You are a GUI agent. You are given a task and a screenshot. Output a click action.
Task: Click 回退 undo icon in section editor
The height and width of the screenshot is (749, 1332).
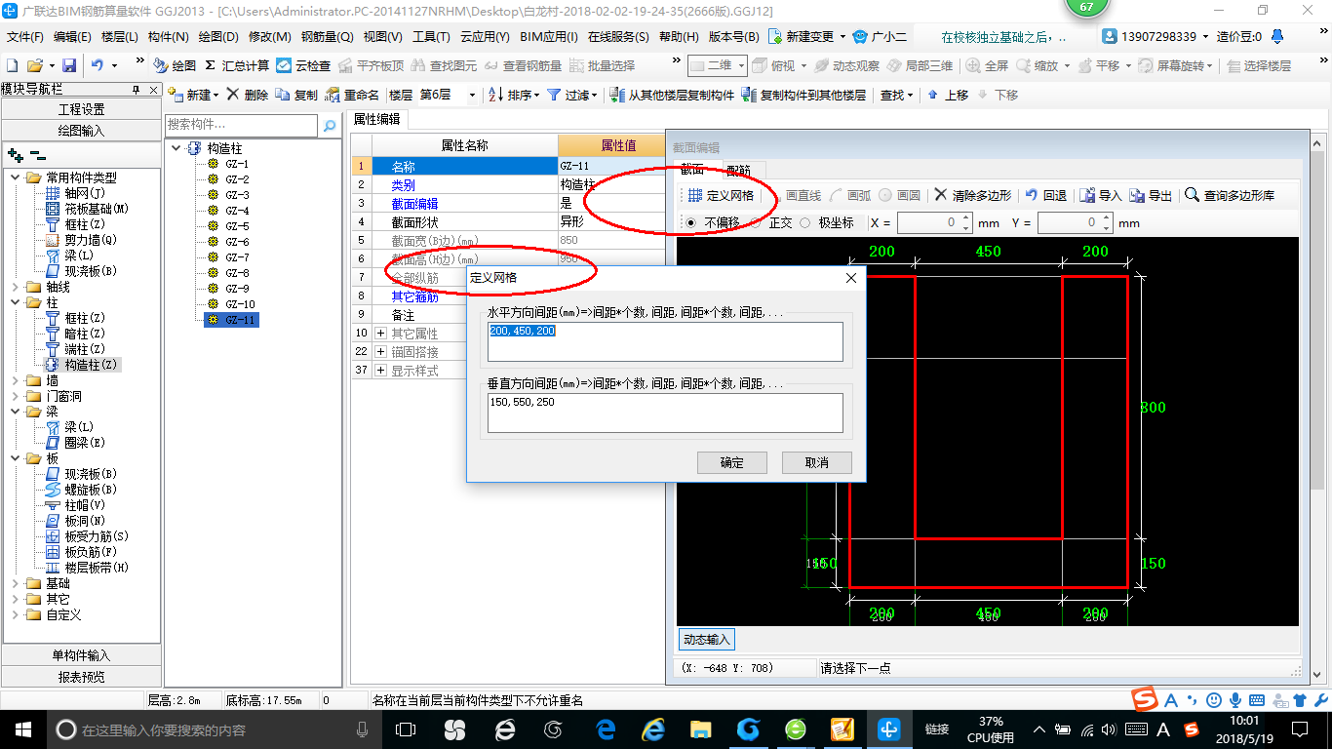pyautogui.click(x=1032, y=195)
